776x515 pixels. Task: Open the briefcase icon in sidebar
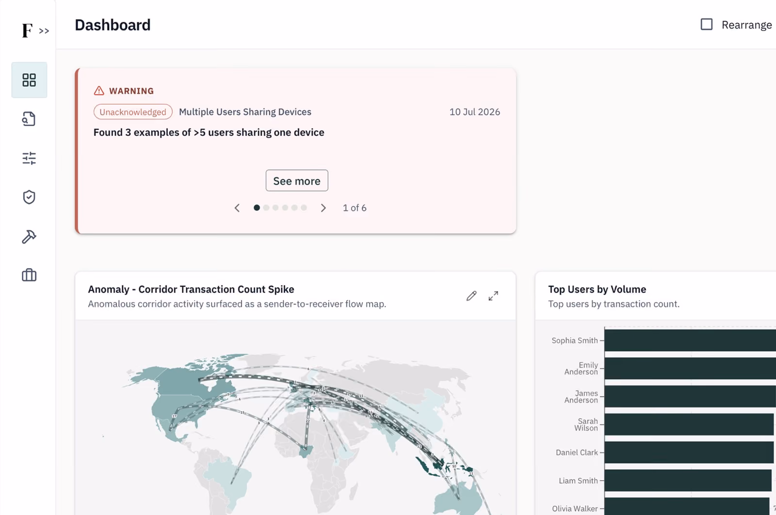(x=29, y=275)
